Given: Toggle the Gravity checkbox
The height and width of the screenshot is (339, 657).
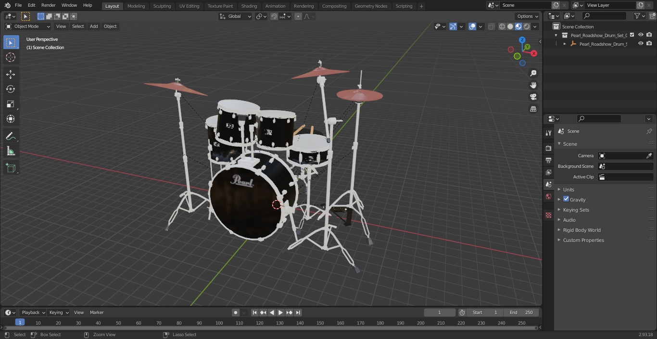Looking at the screenshot, I should (x=566, y=199).
